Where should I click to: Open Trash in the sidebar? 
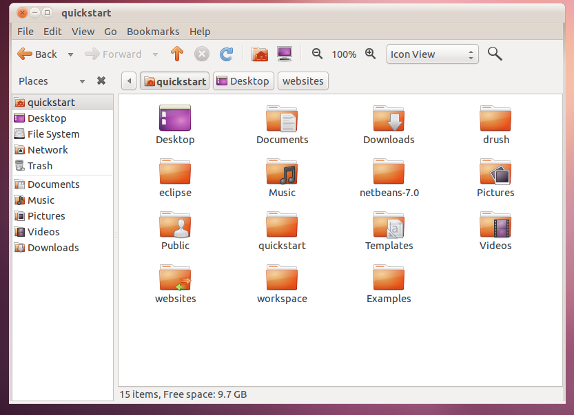(63, 166)
